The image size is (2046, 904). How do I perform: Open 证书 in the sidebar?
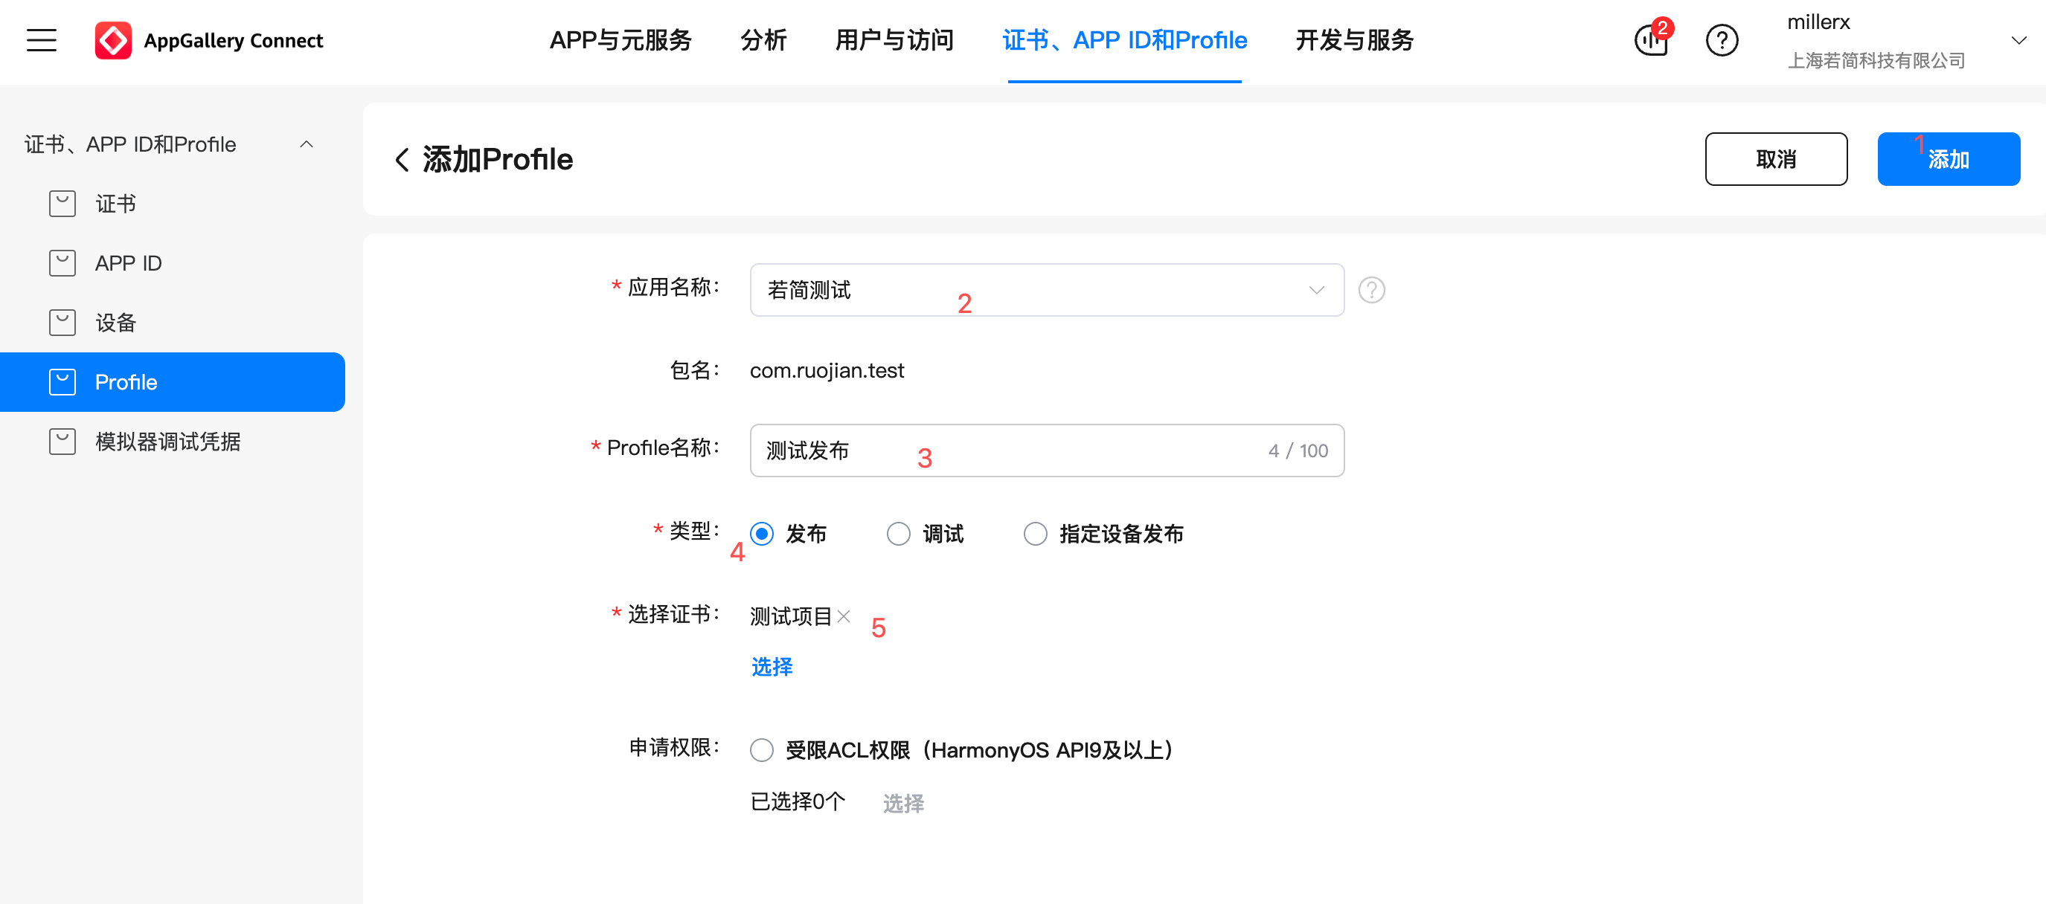pos(115,204)
